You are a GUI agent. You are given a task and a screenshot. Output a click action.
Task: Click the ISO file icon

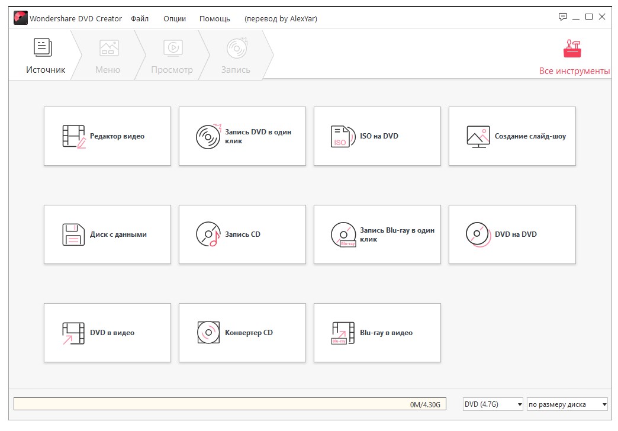(343, 136)
